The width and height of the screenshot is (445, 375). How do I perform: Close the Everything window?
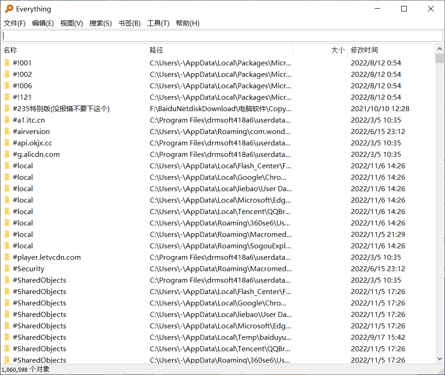pyautogui.click(x=430, y=9)
